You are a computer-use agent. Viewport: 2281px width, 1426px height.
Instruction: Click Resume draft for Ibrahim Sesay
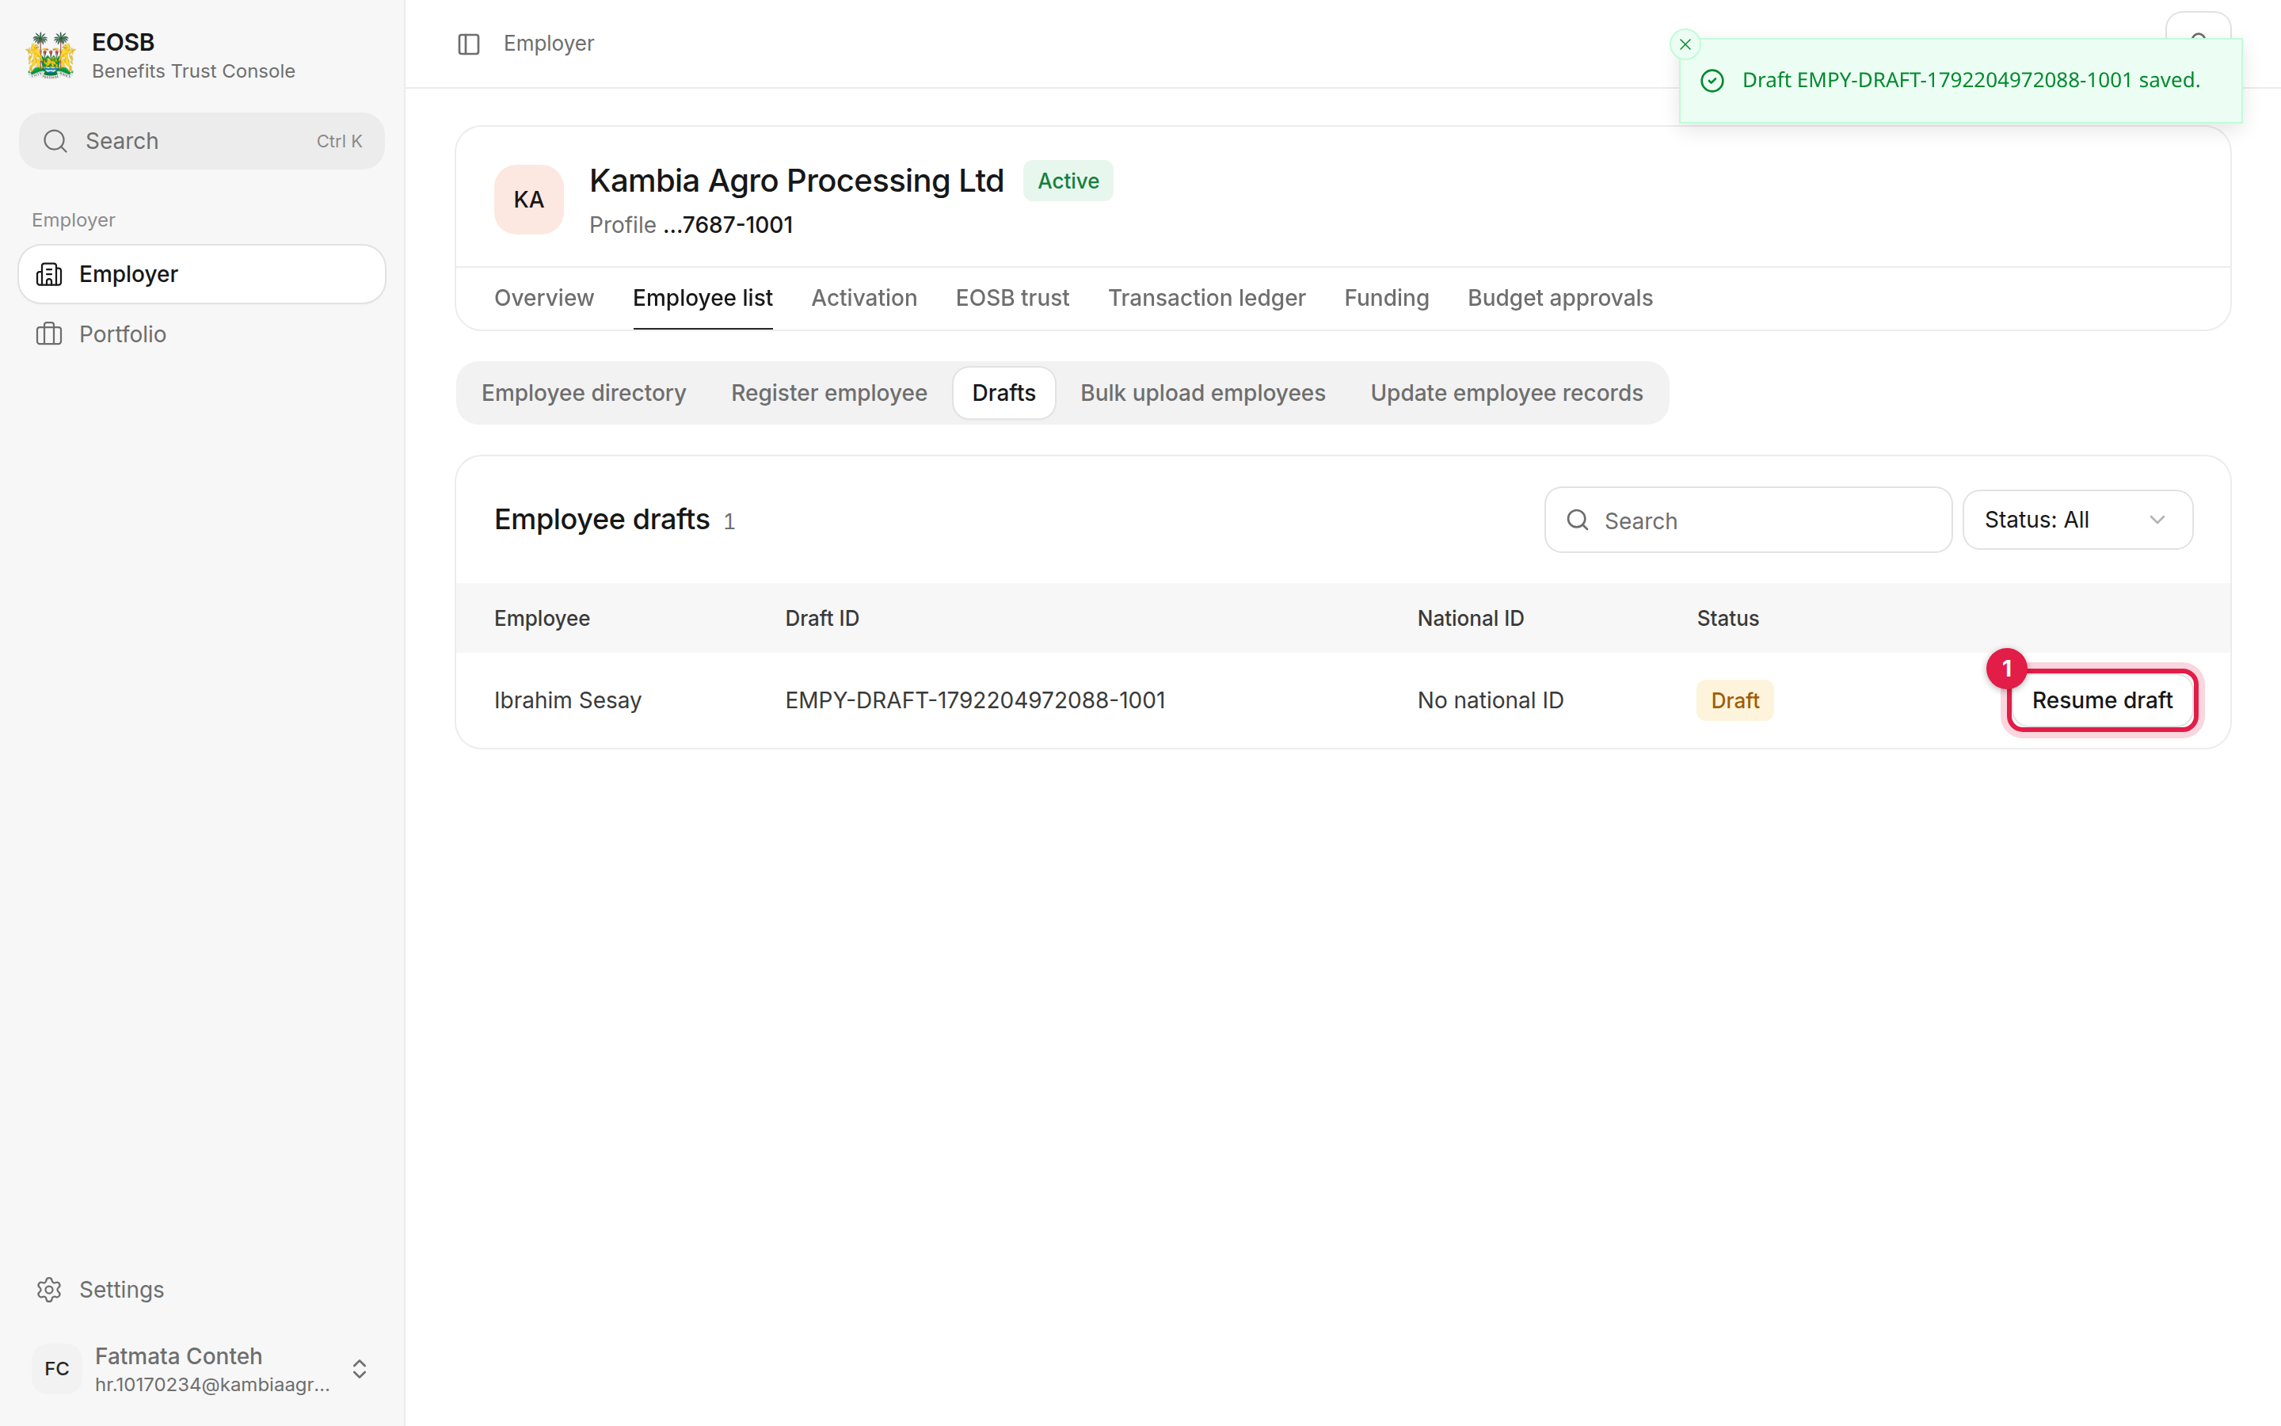point(2102,701)
